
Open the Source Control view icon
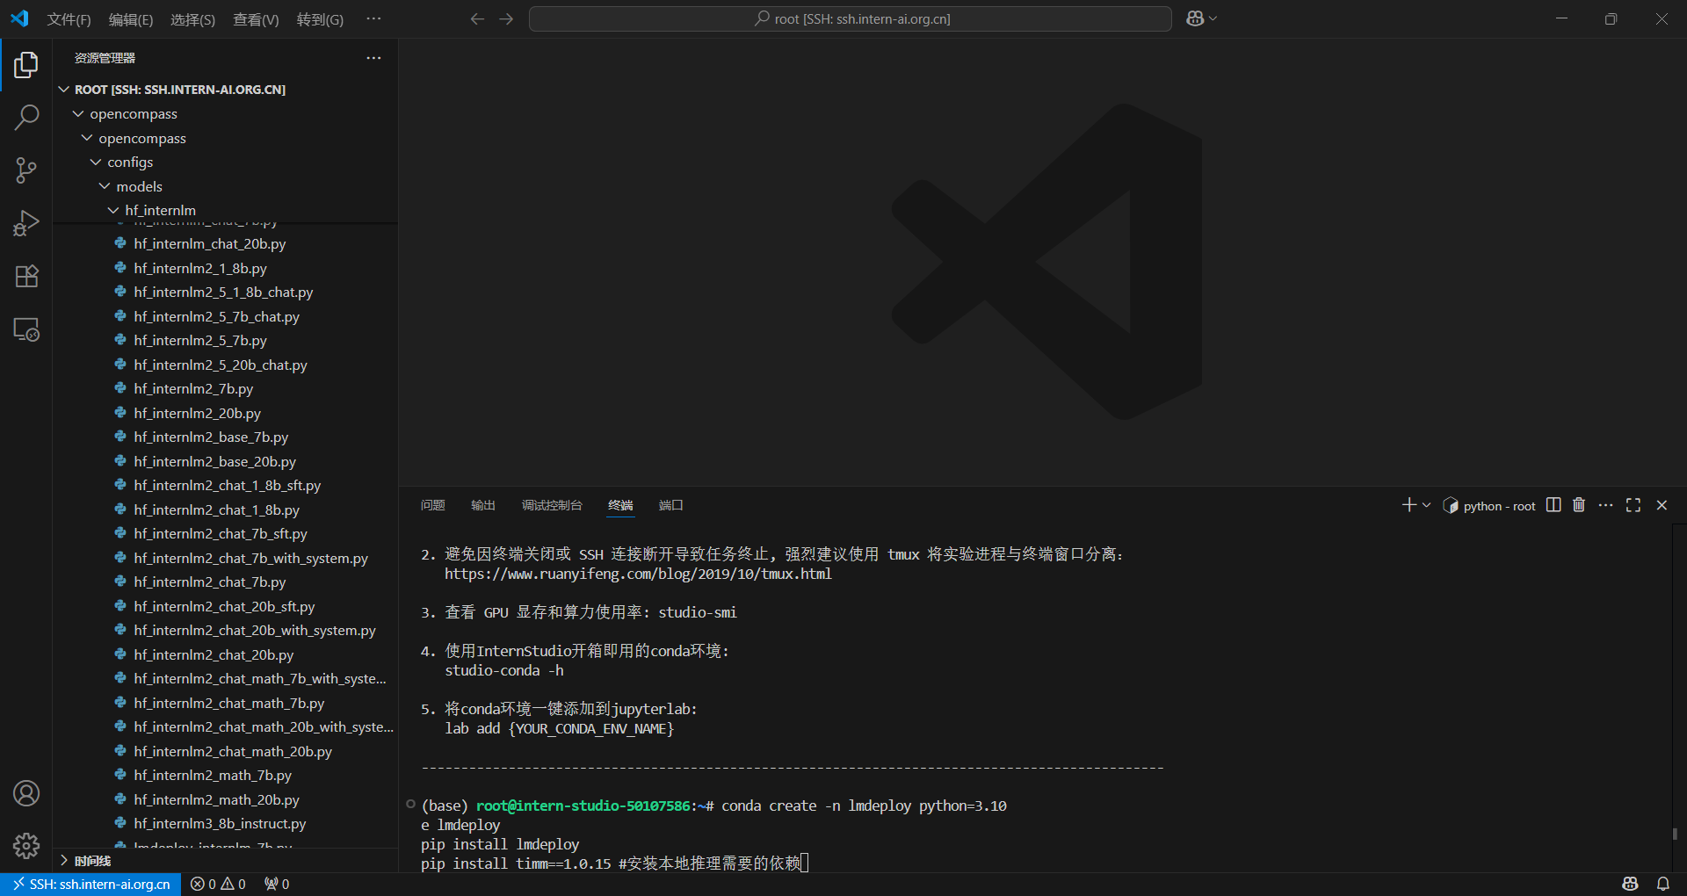point(26,170)
